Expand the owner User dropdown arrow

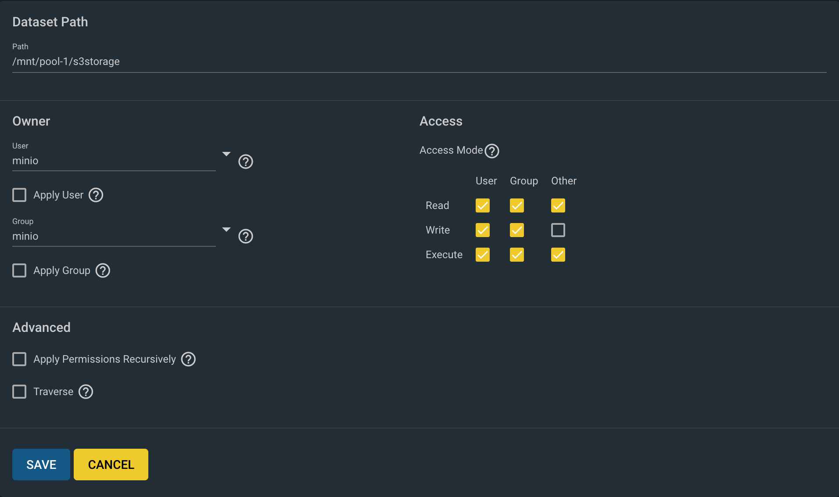point(226,154)
